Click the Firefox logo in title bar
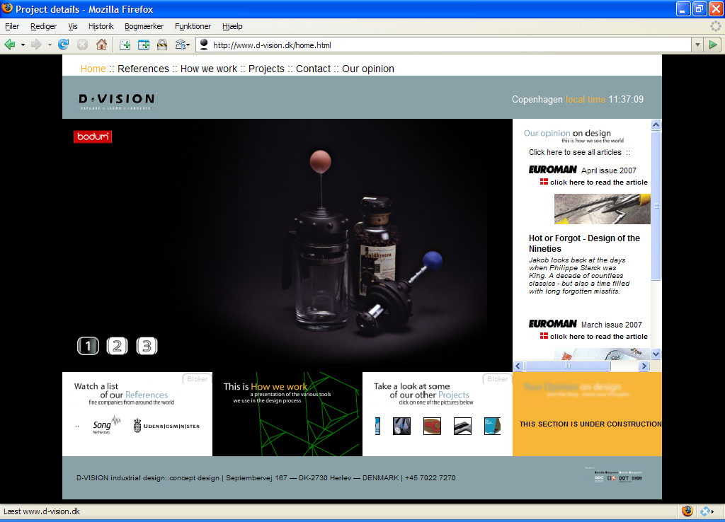This screenshot has width=725, height=522. tap(7, 8)
